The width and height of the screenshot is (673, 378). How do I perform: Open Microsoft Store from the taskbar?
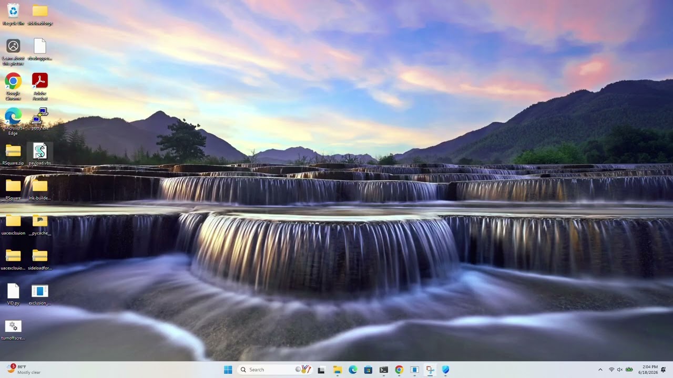pos(368,370)
